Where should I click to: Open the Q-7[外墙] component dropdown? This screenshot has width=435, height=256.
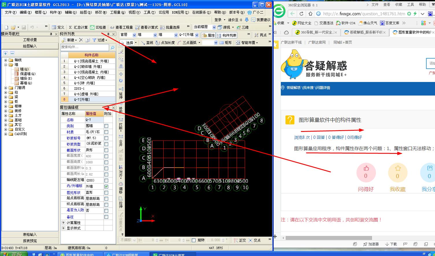coord(197,35)
